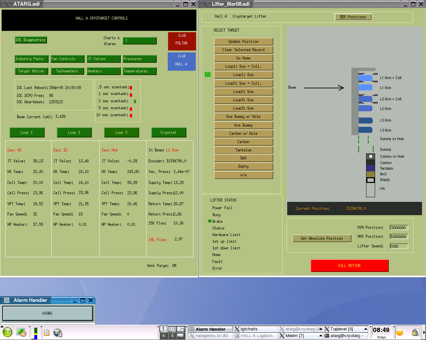Click the Alarm Handler taskbar entry
Viewport: 426px width, 340px height.
210,329
